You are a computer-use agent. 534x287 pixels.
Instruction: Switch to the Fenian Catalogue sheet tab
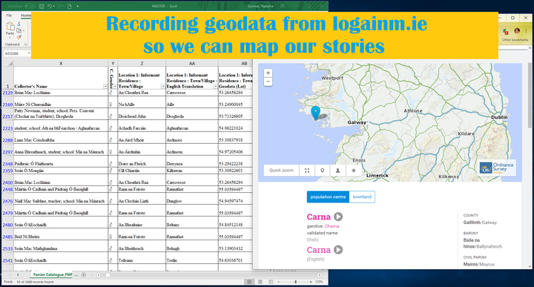[x=53, y=274]
